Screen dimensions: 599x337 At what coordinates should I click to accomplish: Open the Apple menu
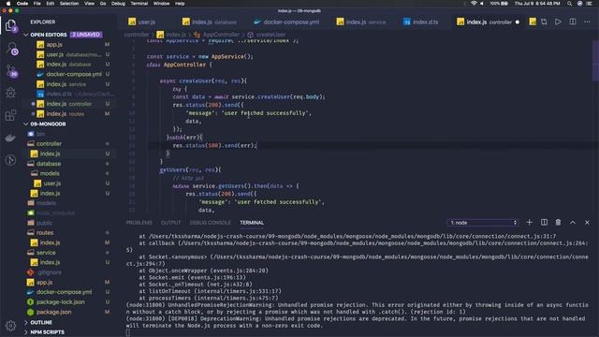pyautogui.click(x=8, y=4)
